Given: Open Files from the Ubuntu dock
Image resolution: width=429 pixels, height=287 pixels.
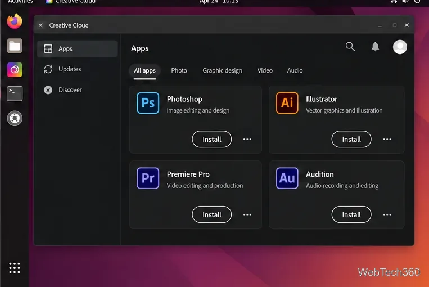Looking at the screenshot, I should (15, 46).
